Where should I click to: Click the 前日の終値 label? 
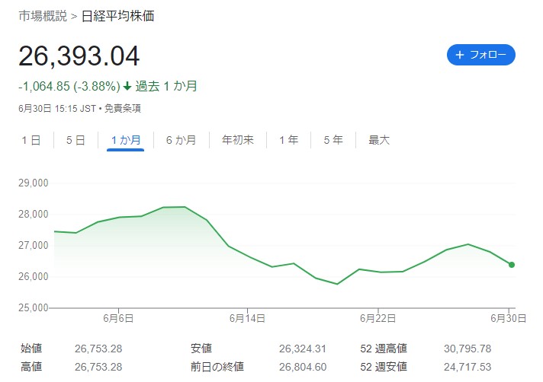(217, 367)
